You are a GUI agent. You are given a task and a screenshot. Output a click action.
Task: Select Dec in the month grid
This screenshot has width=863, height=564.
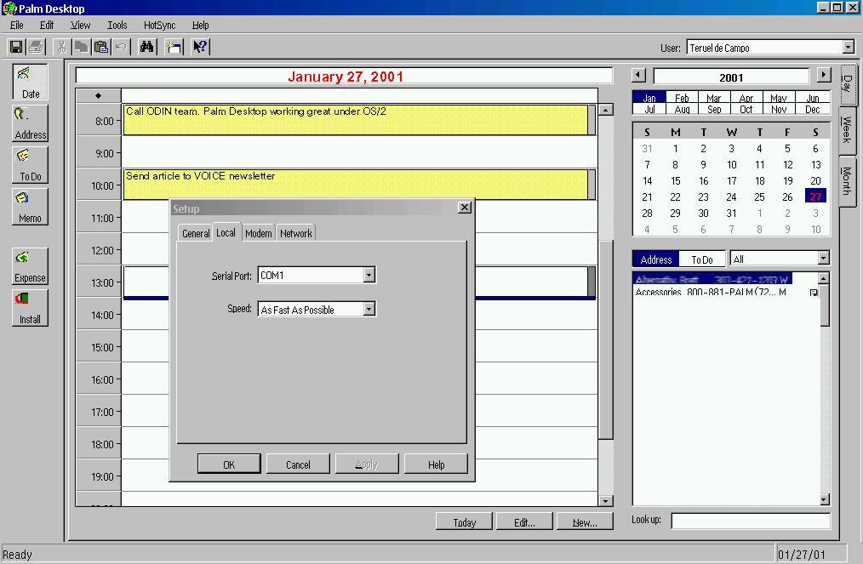click(813, 109)
